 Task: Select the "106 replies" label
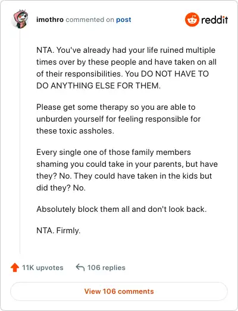pyautogui.click(x=107, y=268)
